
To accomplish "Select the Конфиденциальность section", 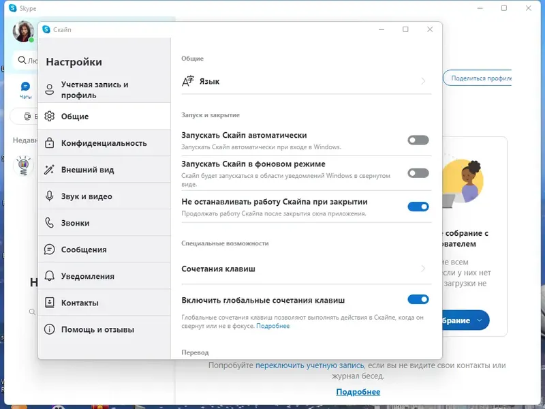I will [x=104, y=142].
